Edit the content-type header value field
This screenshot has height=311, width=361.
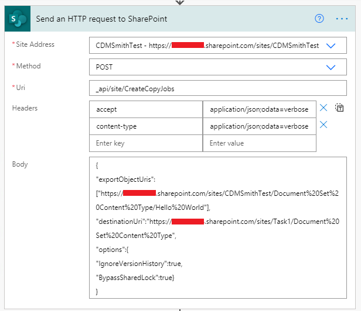260,126
